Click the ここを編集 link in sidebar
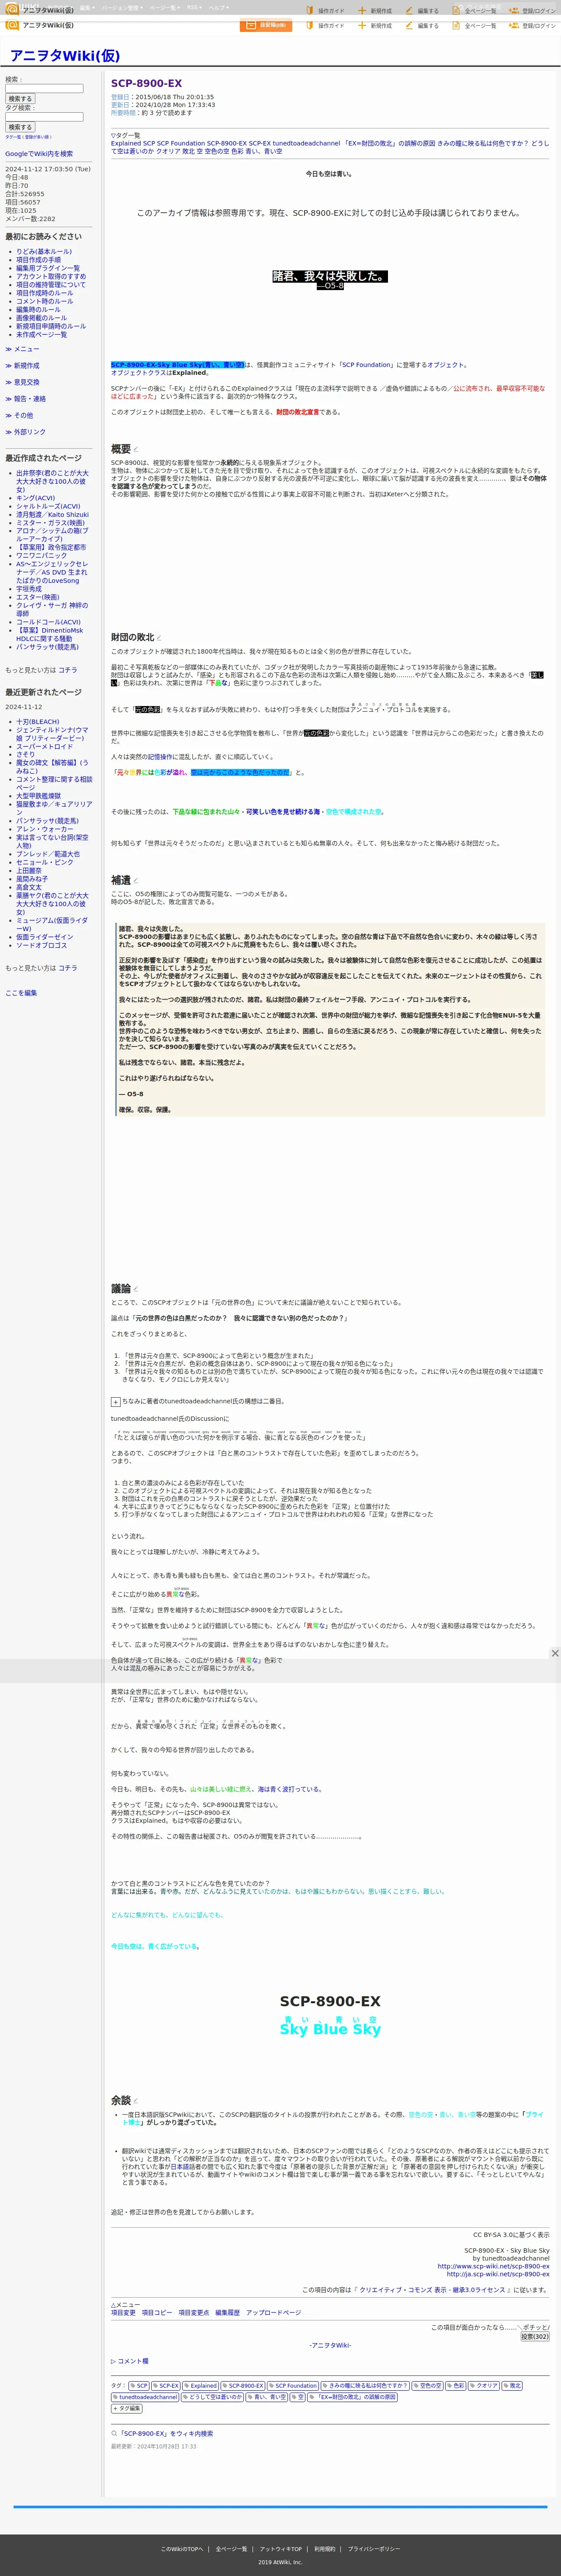Image resolution: width=561 pixels, height=2576 pixels. point(21,993)
